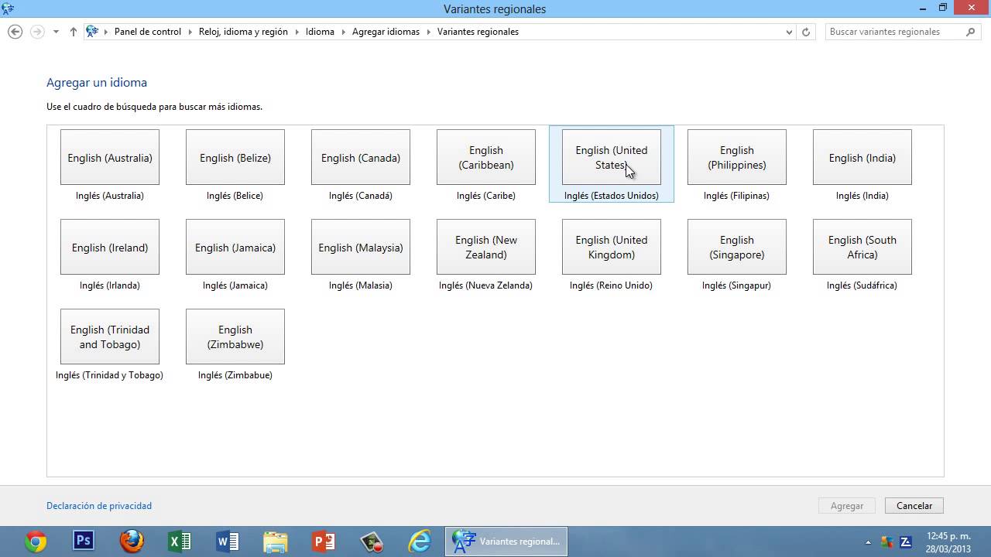Pick the English (Caribbean) tile

(x=486, y=157)
